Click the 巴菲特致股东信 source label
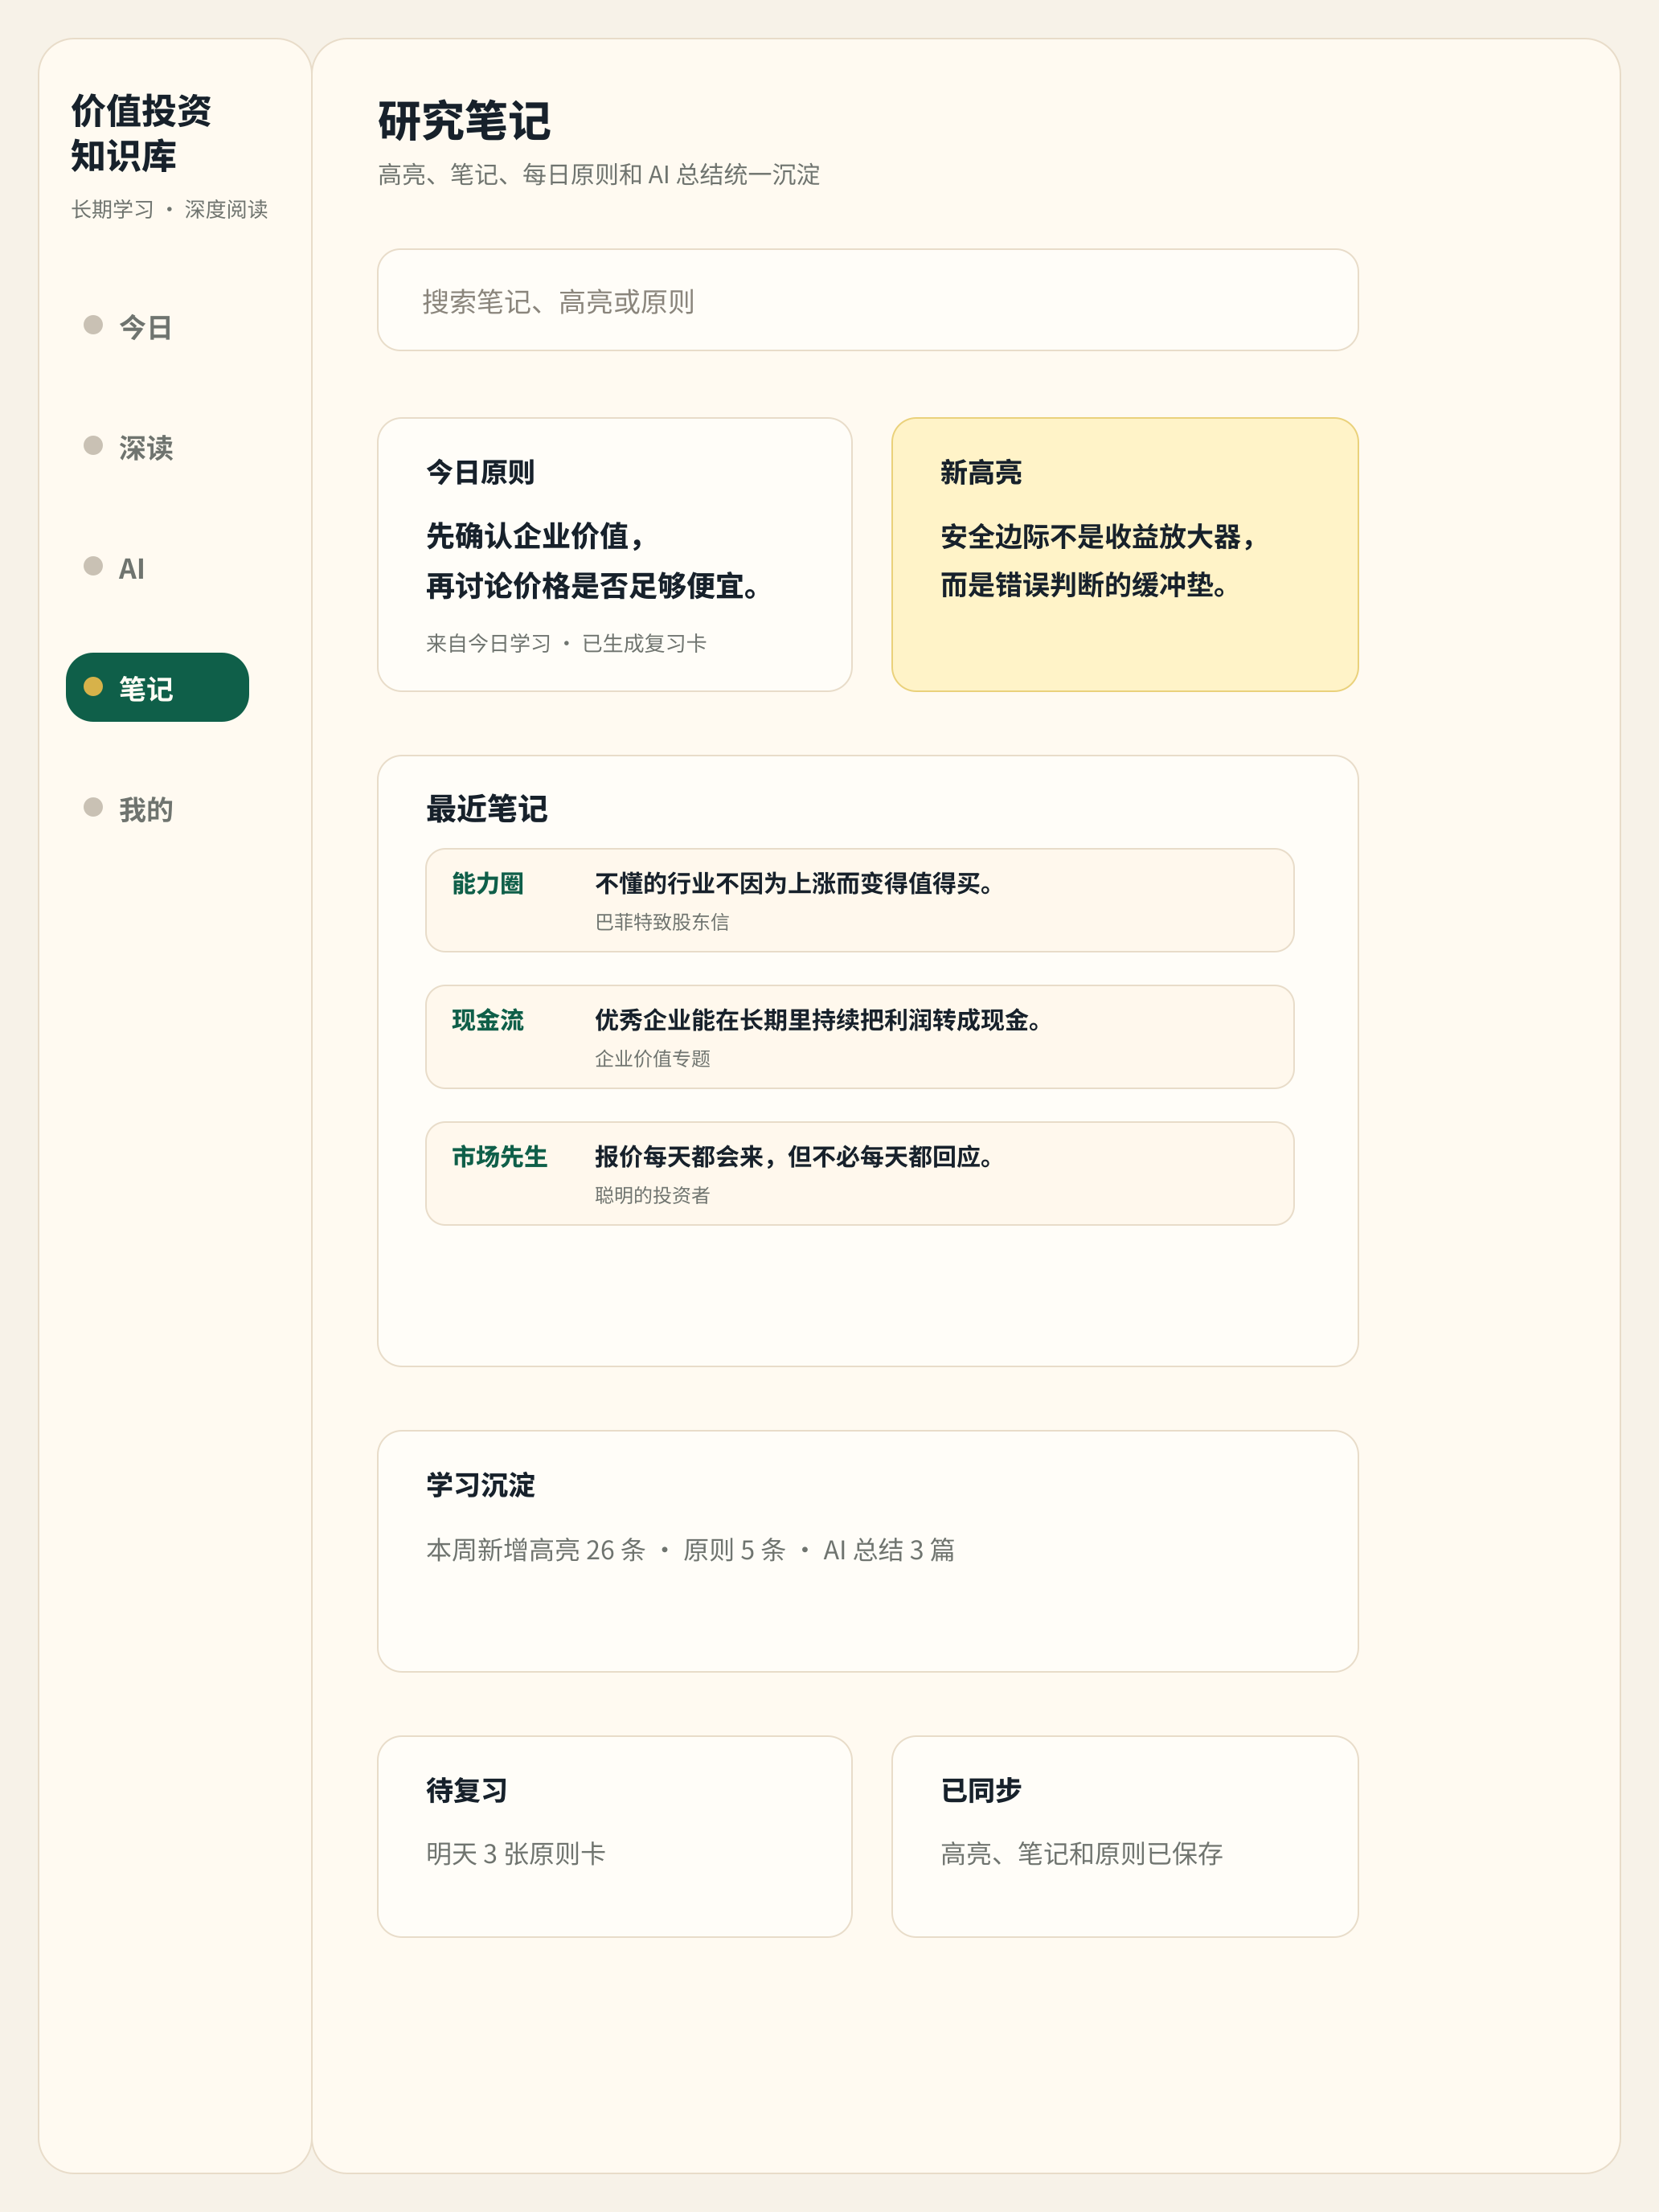The width and height of the screenshot is (1659, 2212). pos(662,922)
